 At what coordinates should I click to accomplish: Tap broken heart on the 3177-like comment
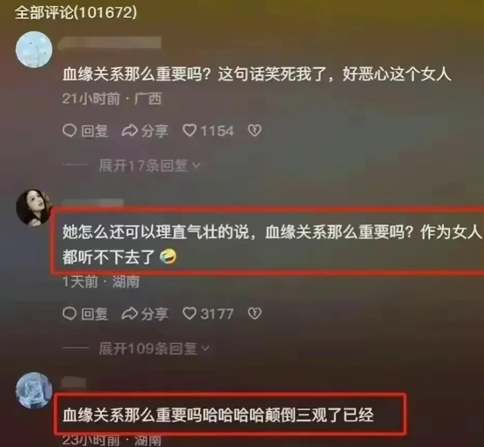click(x=254, y=314)
